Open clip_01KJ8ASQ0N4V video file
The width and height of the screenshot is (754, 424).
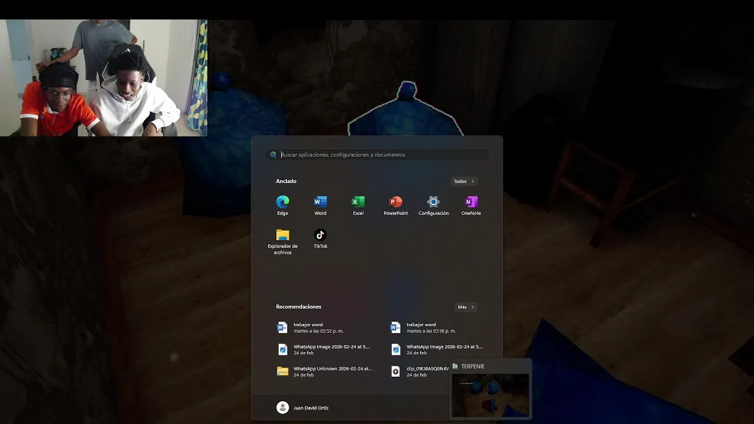tap(419, 372)
